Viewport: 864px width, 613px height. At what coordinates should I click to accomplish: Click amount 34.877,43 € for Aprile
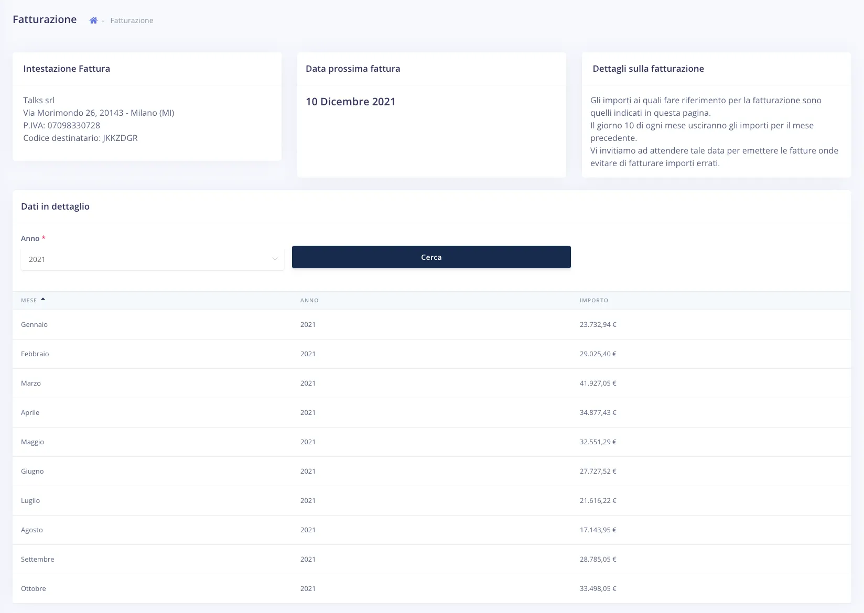click(598, 412)
